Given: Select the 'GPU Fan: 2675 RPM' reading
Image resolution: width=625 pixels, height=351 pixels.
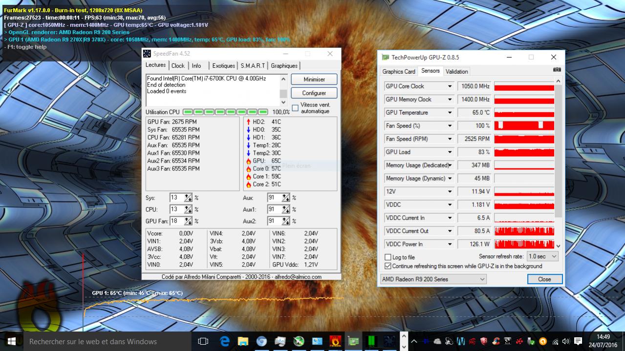Looking at the screenshot, I should click(x=172, y=122).
